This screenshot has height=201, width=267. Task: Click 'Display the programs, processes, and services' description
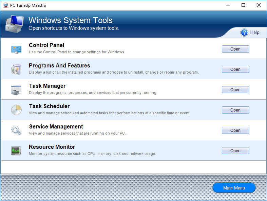pos(93,93)
